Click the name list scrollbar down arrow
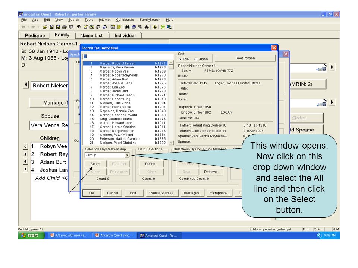The width and height of the screenshot is (358, 268). pyautogui.click(x=171, y=143)
